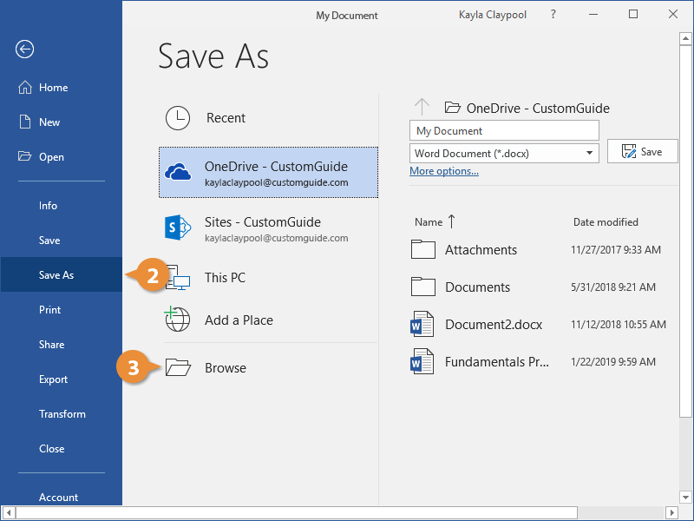Open the Attachments folder
Image resolution: width=694 pixels, height=521 pixels.
[x=481, y=250]
